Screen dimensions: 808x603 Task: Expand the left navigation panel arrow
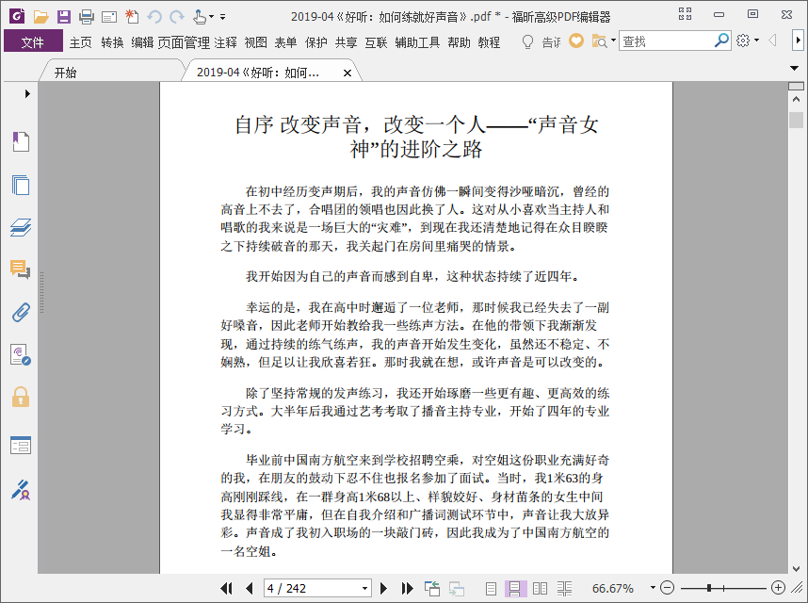[x=27, y=94]
